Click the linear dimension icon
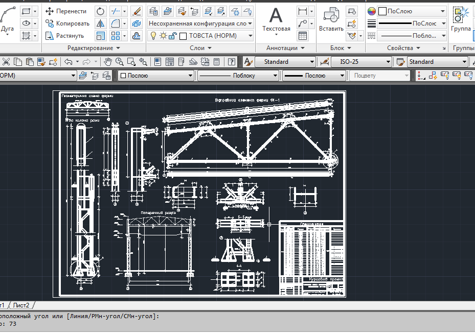This screenshot has width=475, height=336. pyautogui.click(x=302, y=12)
